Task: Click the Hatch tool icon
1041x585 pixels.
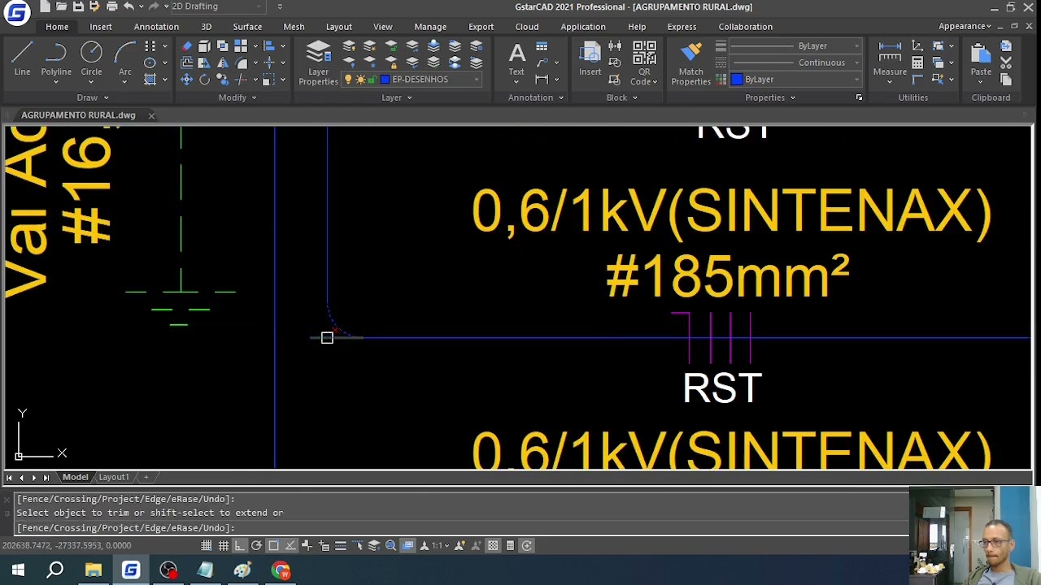Action: pos(150,80)
